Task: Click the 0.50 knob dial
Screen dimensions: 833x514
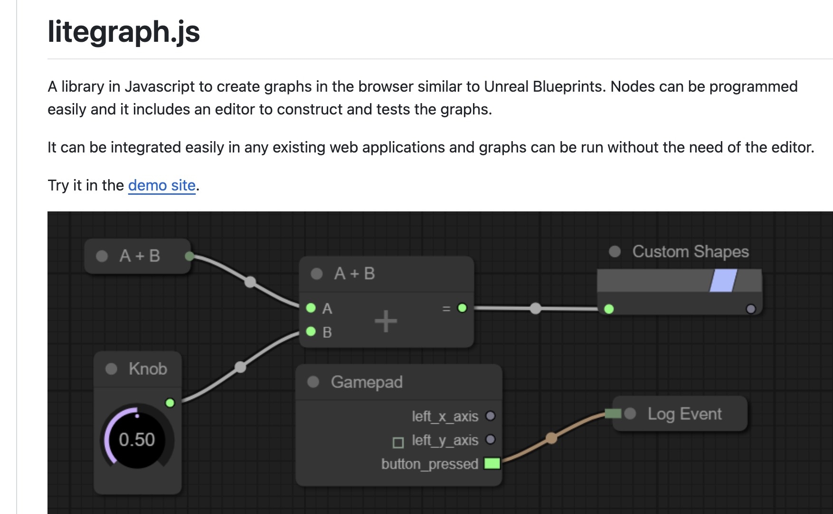Action: coord(137,438)
